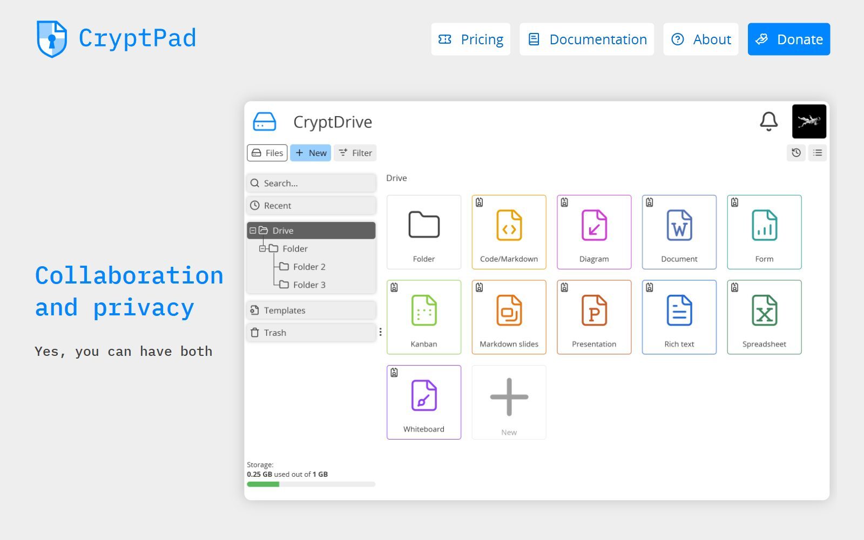Create a new Diagram document

[594, 232]
